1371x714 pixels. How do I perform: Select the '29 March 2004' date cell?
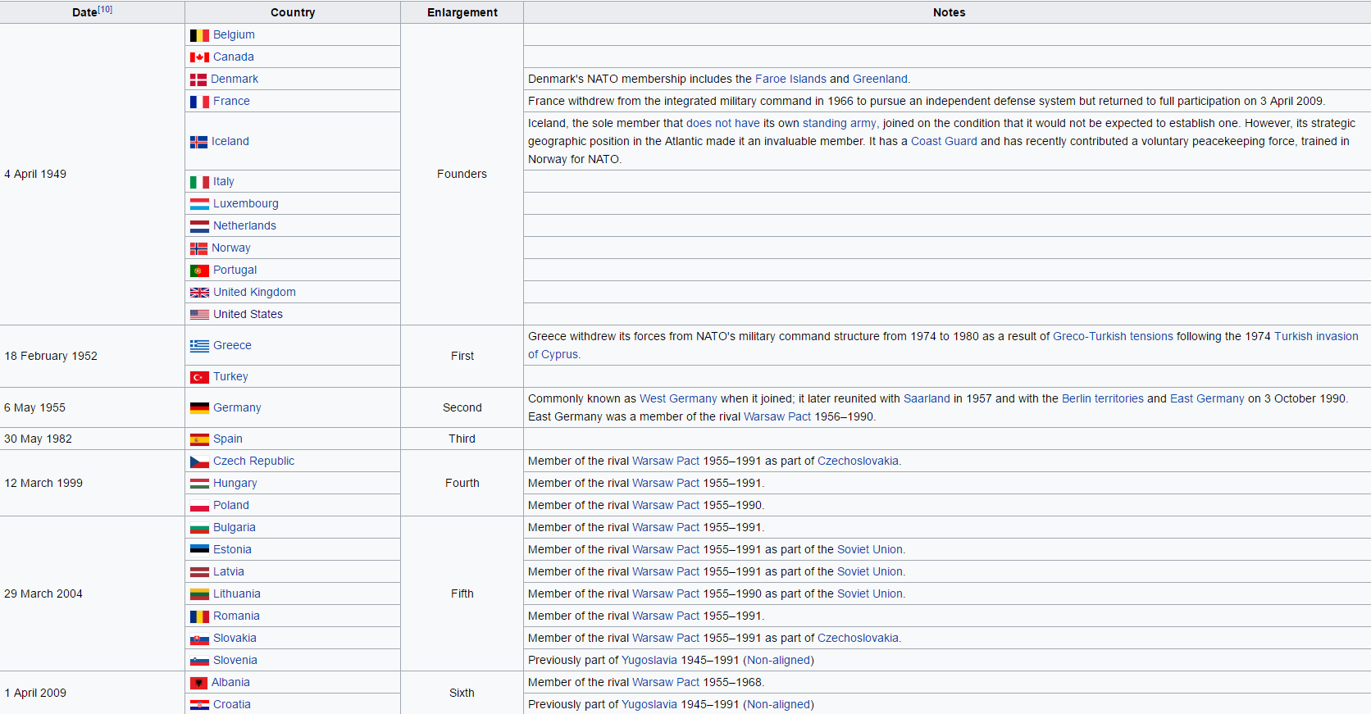coord(93,593)
